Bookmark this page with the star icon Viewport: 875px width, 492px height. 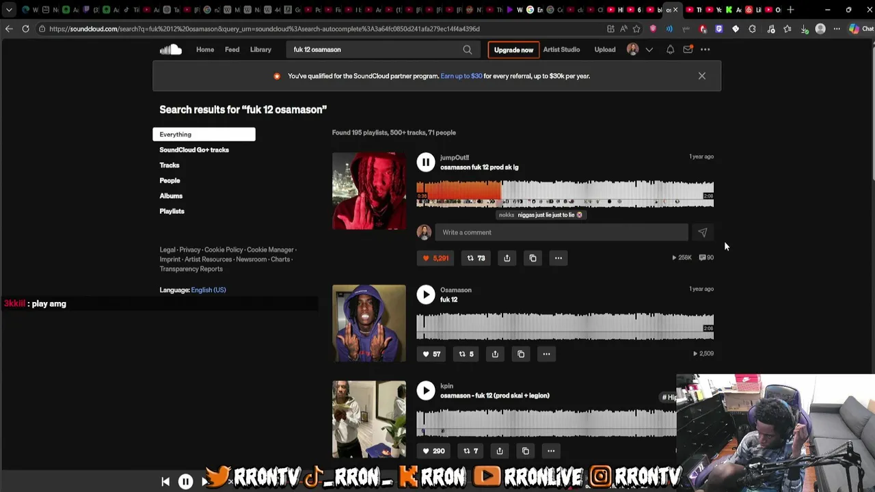(x=636, y=29)
